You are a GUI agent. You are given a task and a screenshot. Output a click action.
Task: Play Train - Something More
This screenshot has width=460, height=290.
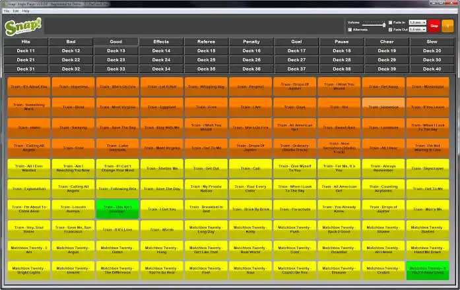(29, 107)
